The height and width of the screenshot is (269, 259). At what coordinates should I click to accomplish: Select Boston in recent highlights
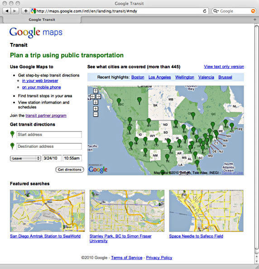[138, 77]
